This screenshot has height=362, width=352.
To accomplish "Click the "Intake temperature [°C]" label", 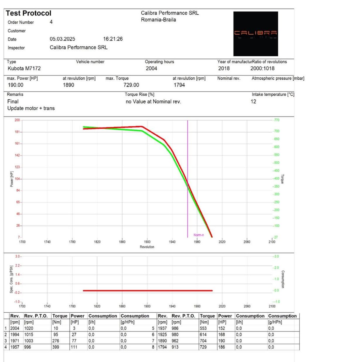I will click(x=273, y=94).
